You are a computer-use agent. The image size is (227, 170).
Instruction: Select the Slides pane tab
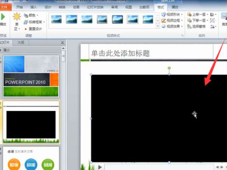pyautogui.click(x=6, y=42)
